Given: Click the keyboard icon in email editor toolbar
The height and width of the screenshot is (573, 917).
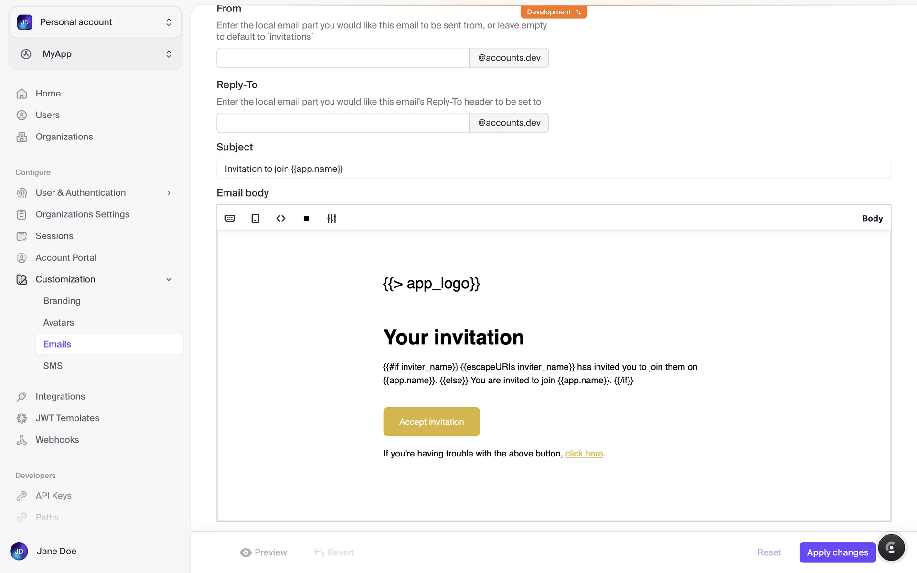Looking at the screenshot, I should tap(230, 218).
